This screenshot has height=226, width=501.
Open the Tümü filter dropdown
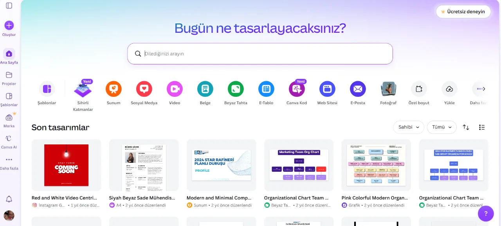coord(442,127)
